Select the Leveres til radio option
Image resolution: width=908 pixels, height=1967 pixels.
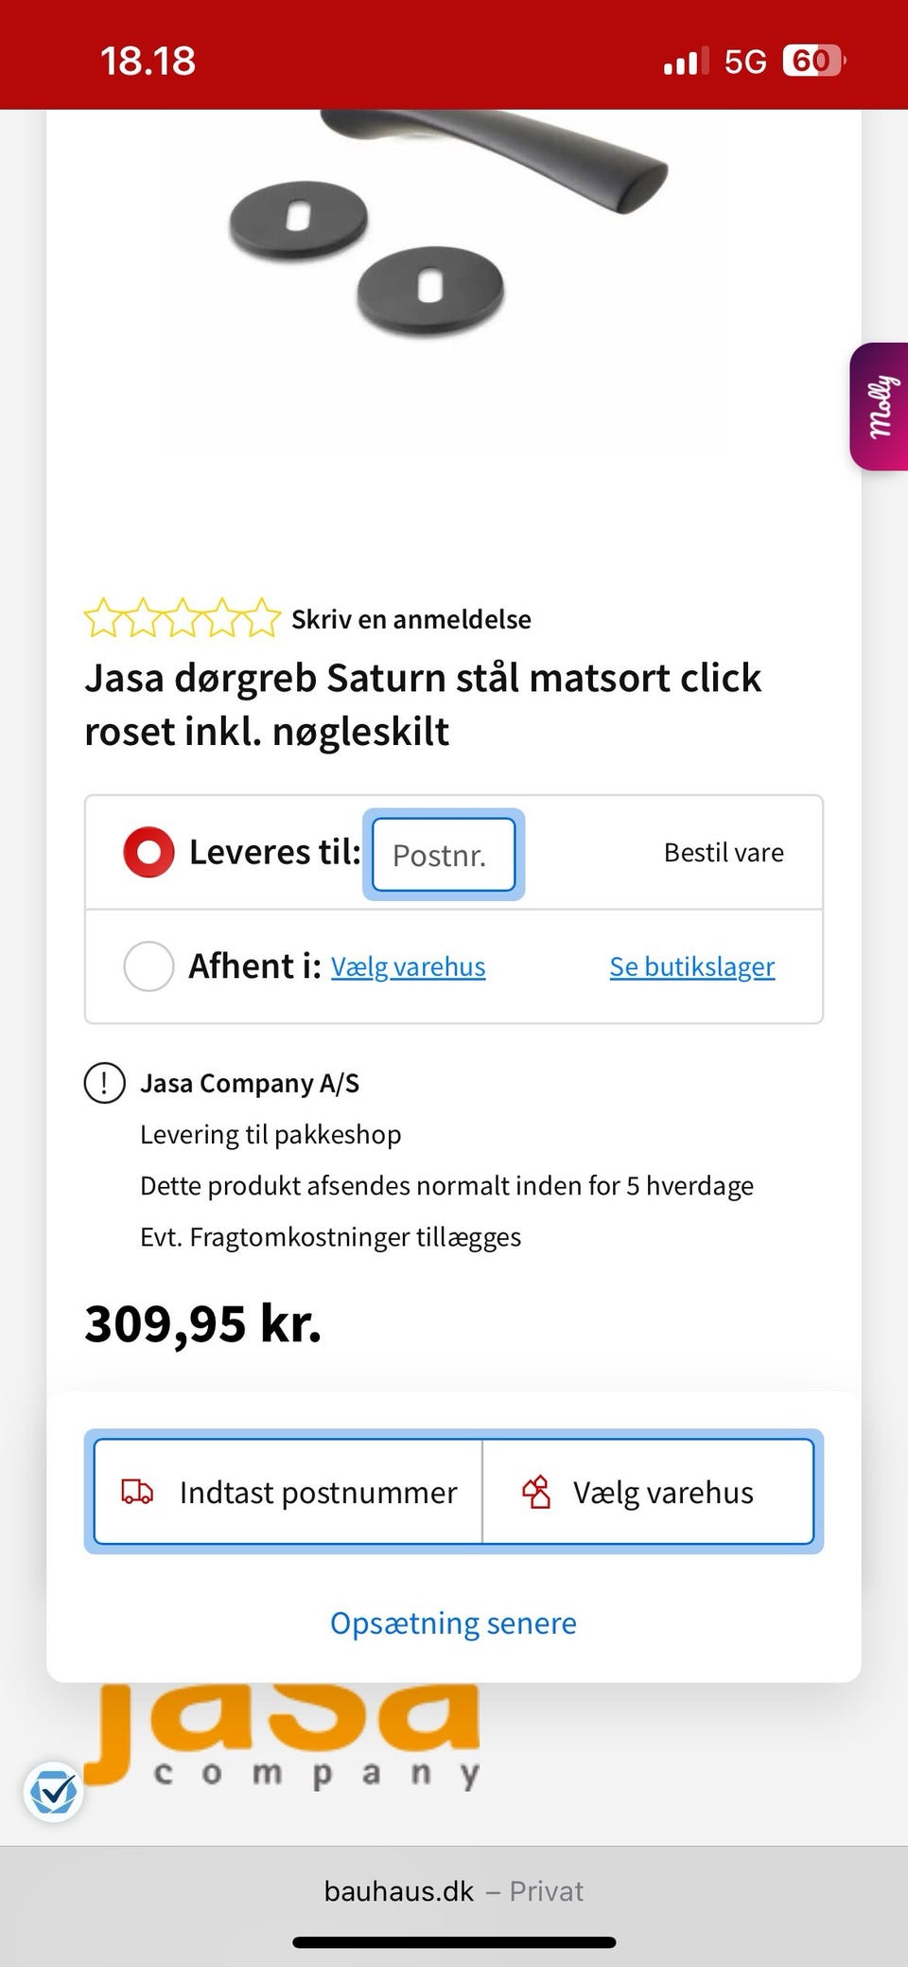pos(148,852)
